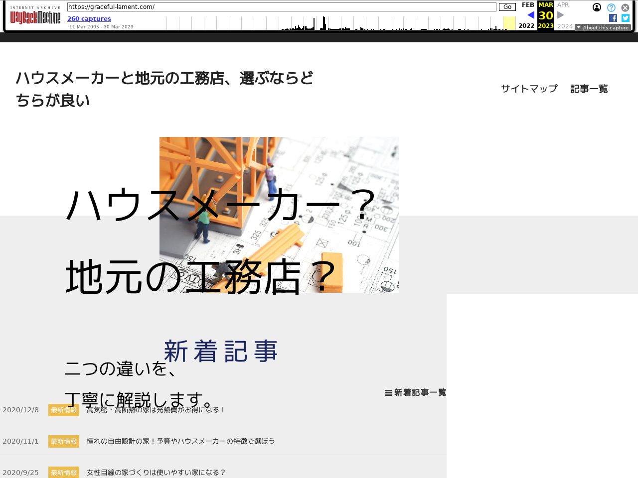Focus the Wayback URL input field
638x478 pixels.
coord(282,7)
